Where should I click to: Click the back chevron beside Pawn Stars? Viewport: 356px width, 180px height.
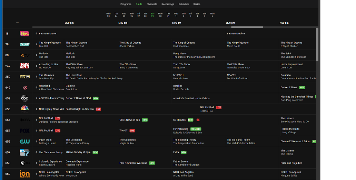click(x=37, y=142)
